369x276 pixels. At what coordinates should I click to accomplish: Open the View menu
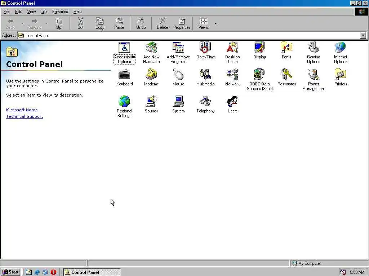[x=31, y=12]
